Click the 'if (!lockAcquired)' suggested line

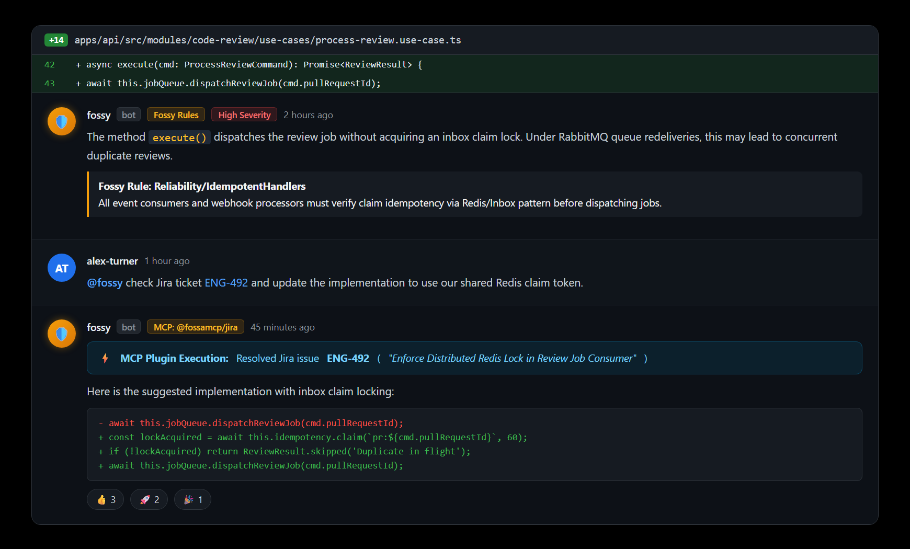285,451
